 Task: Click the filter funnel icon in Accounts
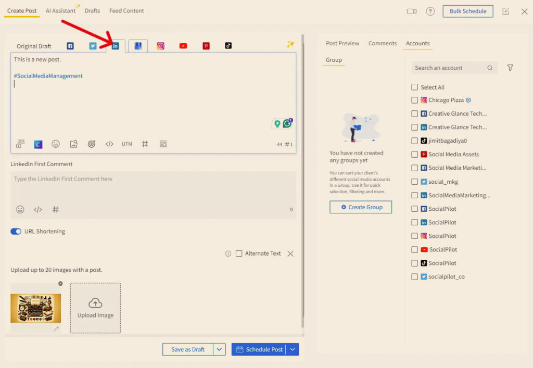[510, 68]
